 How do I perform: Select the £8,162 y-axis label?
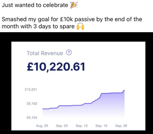(x=32, y=104)
